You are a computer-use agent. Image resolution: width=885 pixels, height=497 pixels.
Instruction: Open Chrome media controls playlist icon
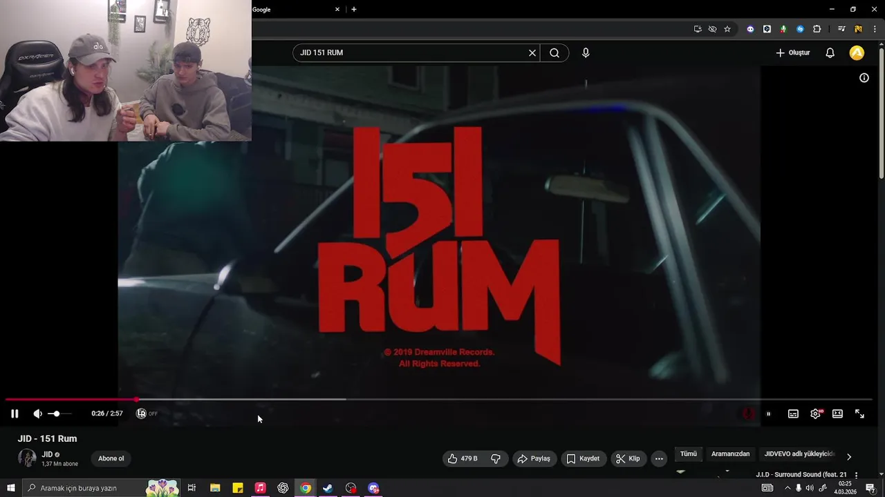click(x=841, y=29)
